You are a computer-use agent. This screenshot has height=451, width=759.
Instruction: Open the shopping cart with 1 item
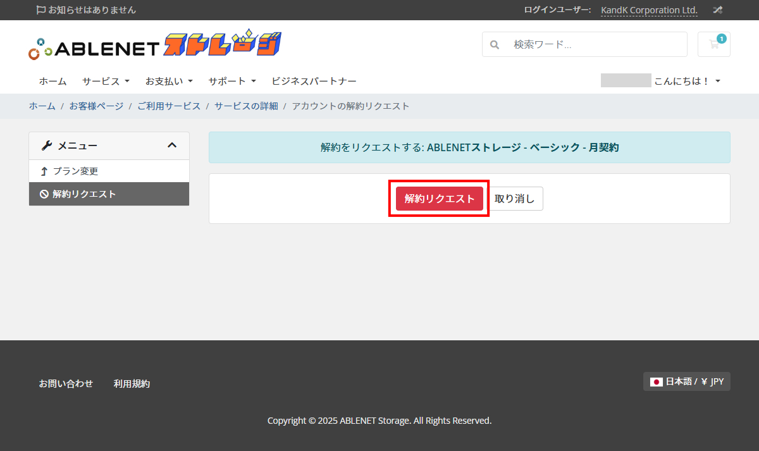tap(713, 44)
